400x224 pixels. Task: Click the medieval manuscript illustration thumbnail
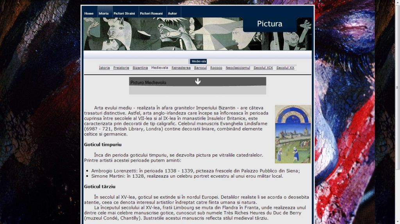click(x=293, y=134)
